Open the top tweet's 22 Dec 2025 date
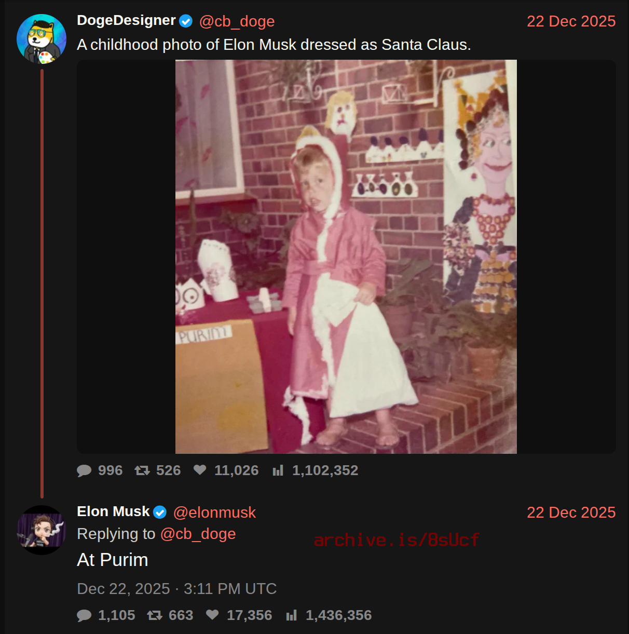 571,21
